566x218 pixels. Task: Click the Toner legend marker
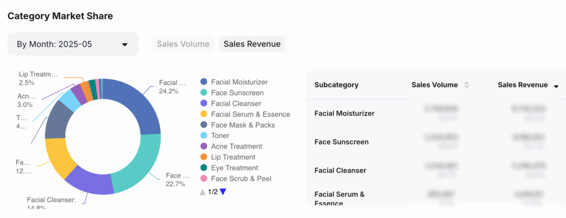point(203,136)
